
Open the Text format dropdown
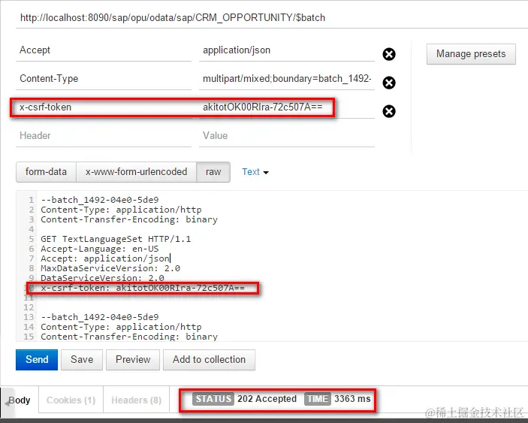pos(255,172)
